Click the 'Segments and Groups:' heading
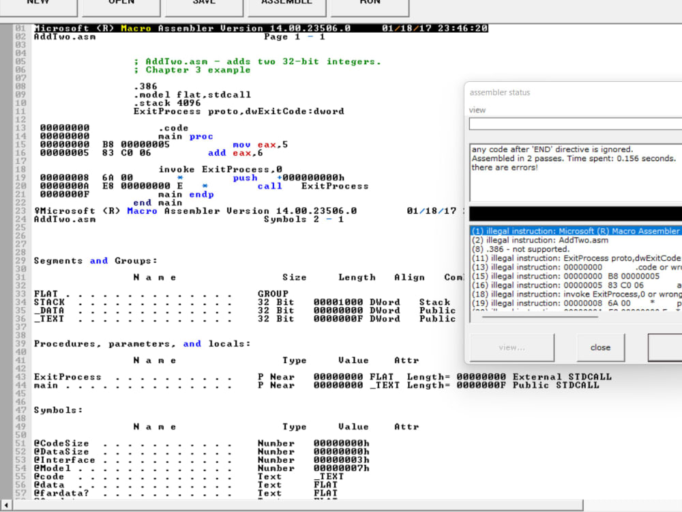 pyautogui.click(x=95, y=261)
